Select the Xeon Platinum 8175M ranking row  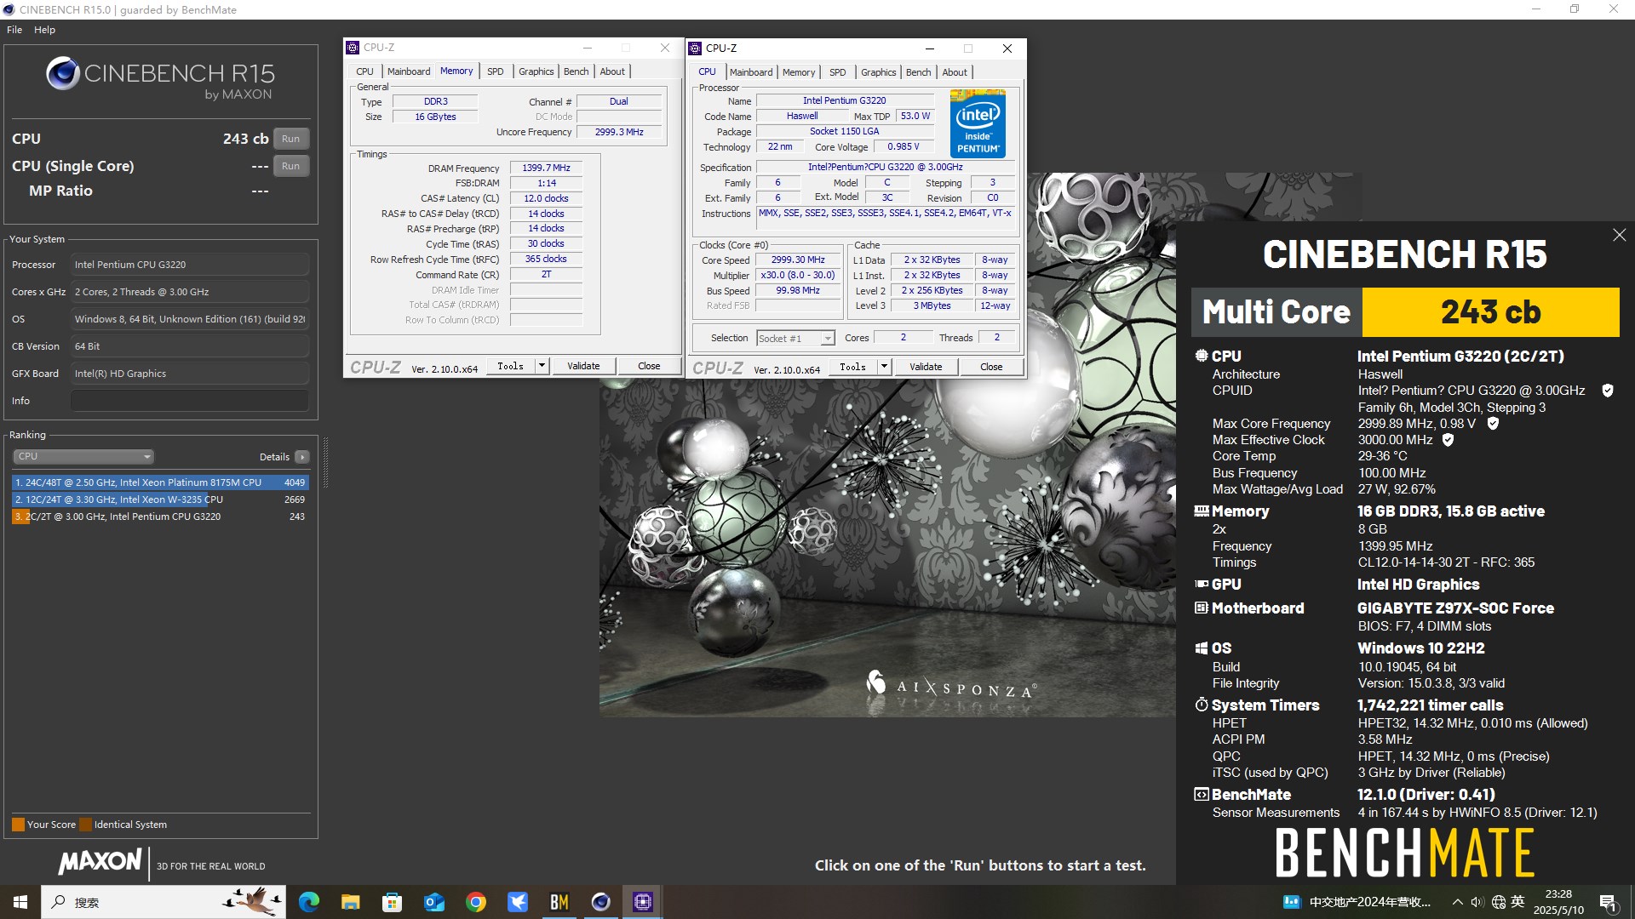click(x=160, y=482)
